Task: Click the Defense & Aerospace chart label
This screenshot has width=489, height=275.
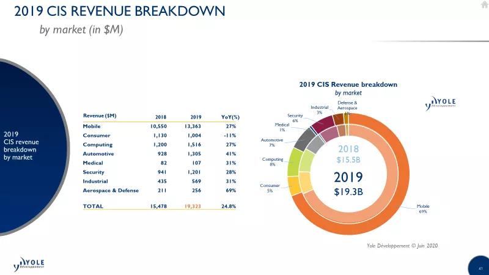Action: click(347, 106)
